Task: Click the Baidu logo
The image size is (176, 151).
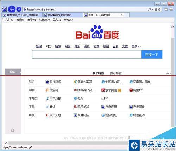Action: pos(97,32)
